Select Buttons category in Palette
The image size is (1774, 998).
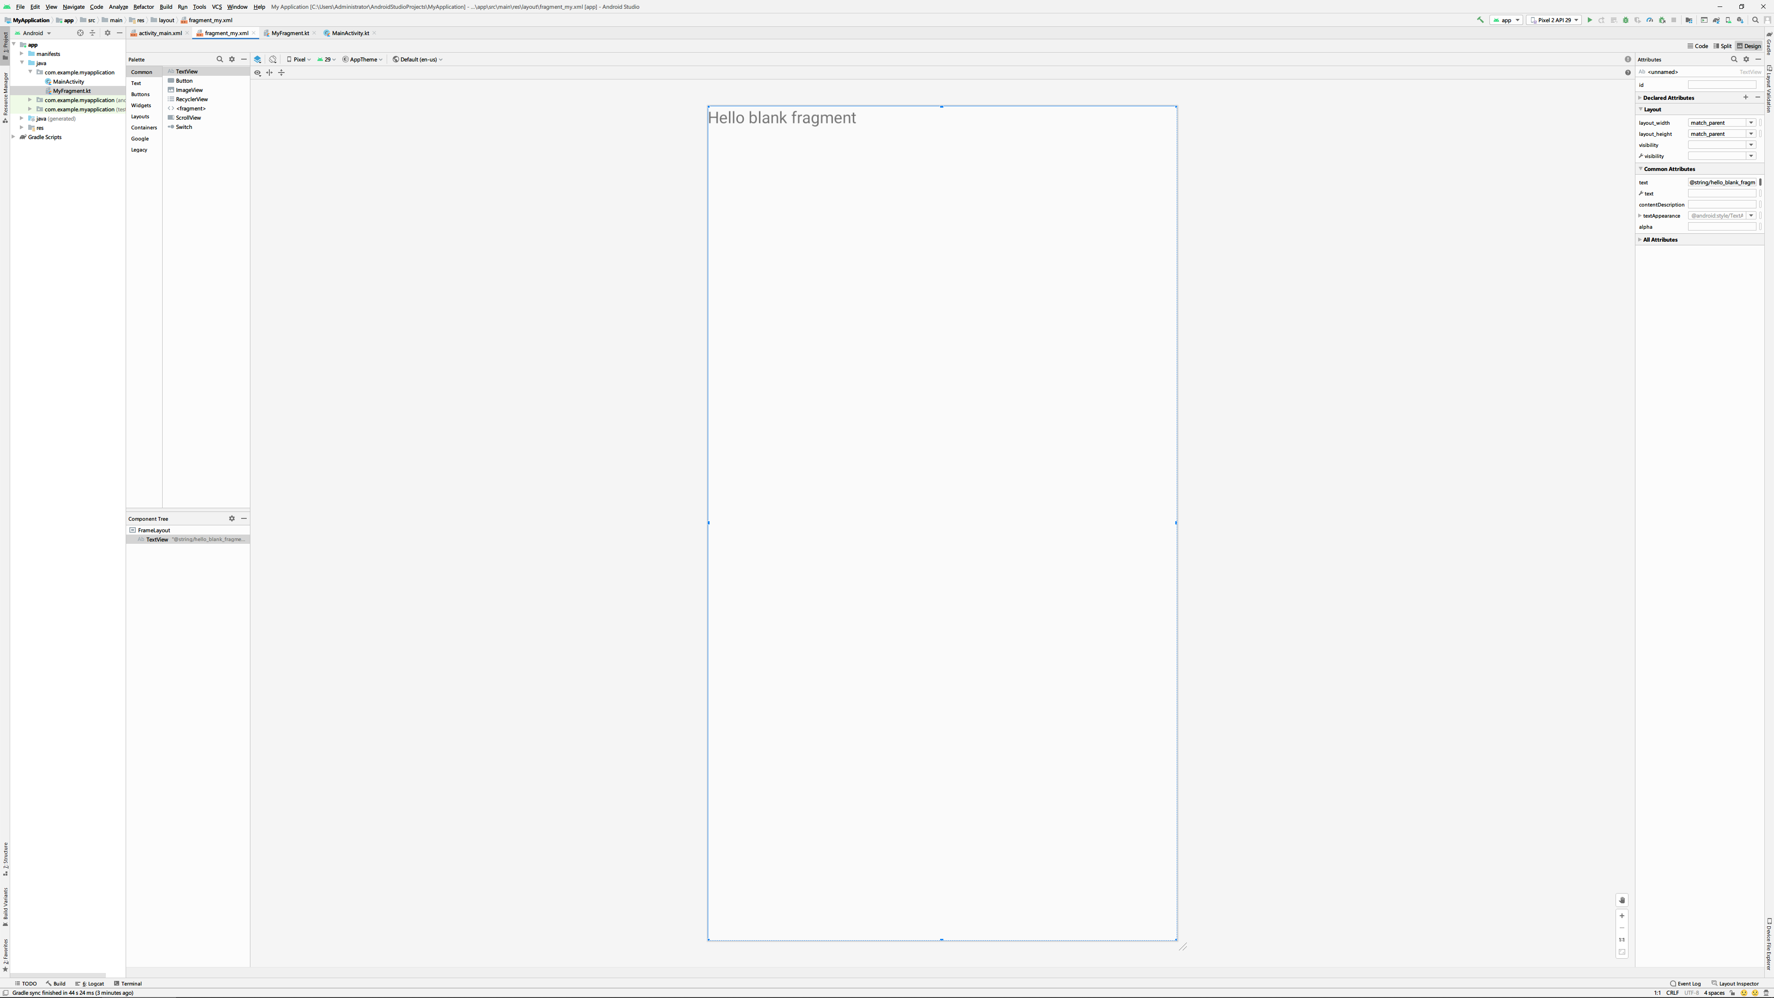coord(140,94)
